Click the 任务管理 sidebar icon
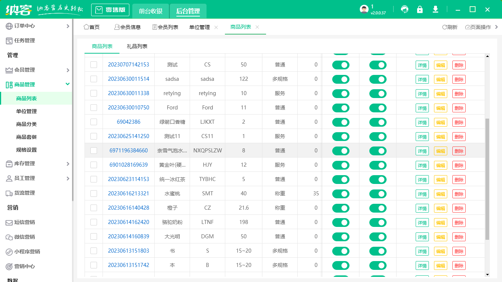Screen dimensions: 502x282 pos(8,40)
